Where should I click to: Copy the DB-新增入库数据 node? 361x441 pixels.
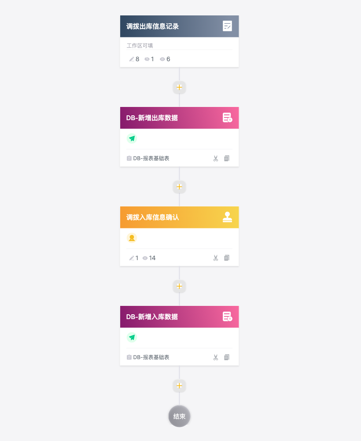(227, 357)
